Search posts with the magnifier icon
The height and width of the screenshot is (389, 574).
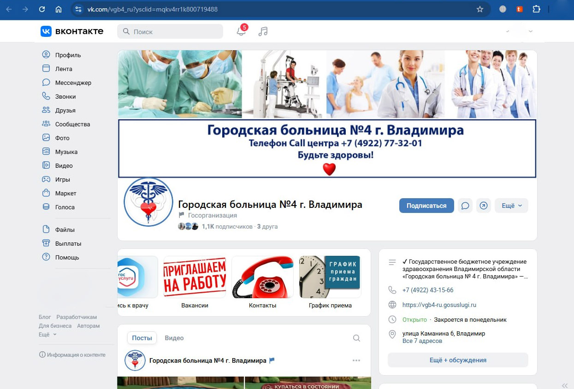[x=356, y=338]
